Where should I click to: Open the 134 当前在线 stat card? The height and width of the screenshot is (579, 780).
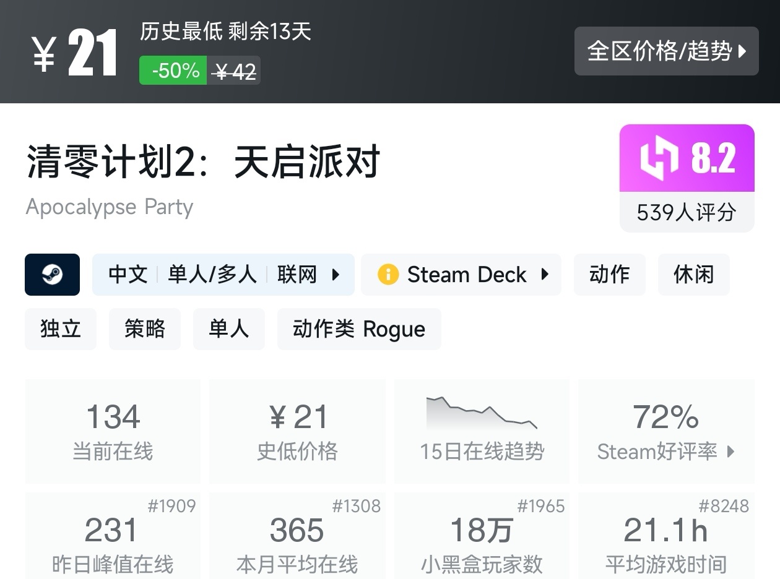coord(113,431)
